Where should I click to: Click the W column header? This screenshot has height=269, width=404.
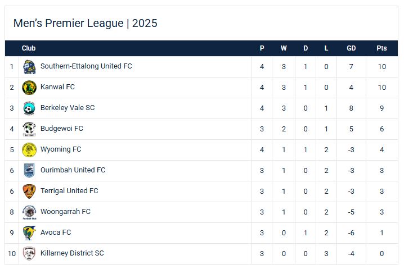284,48
